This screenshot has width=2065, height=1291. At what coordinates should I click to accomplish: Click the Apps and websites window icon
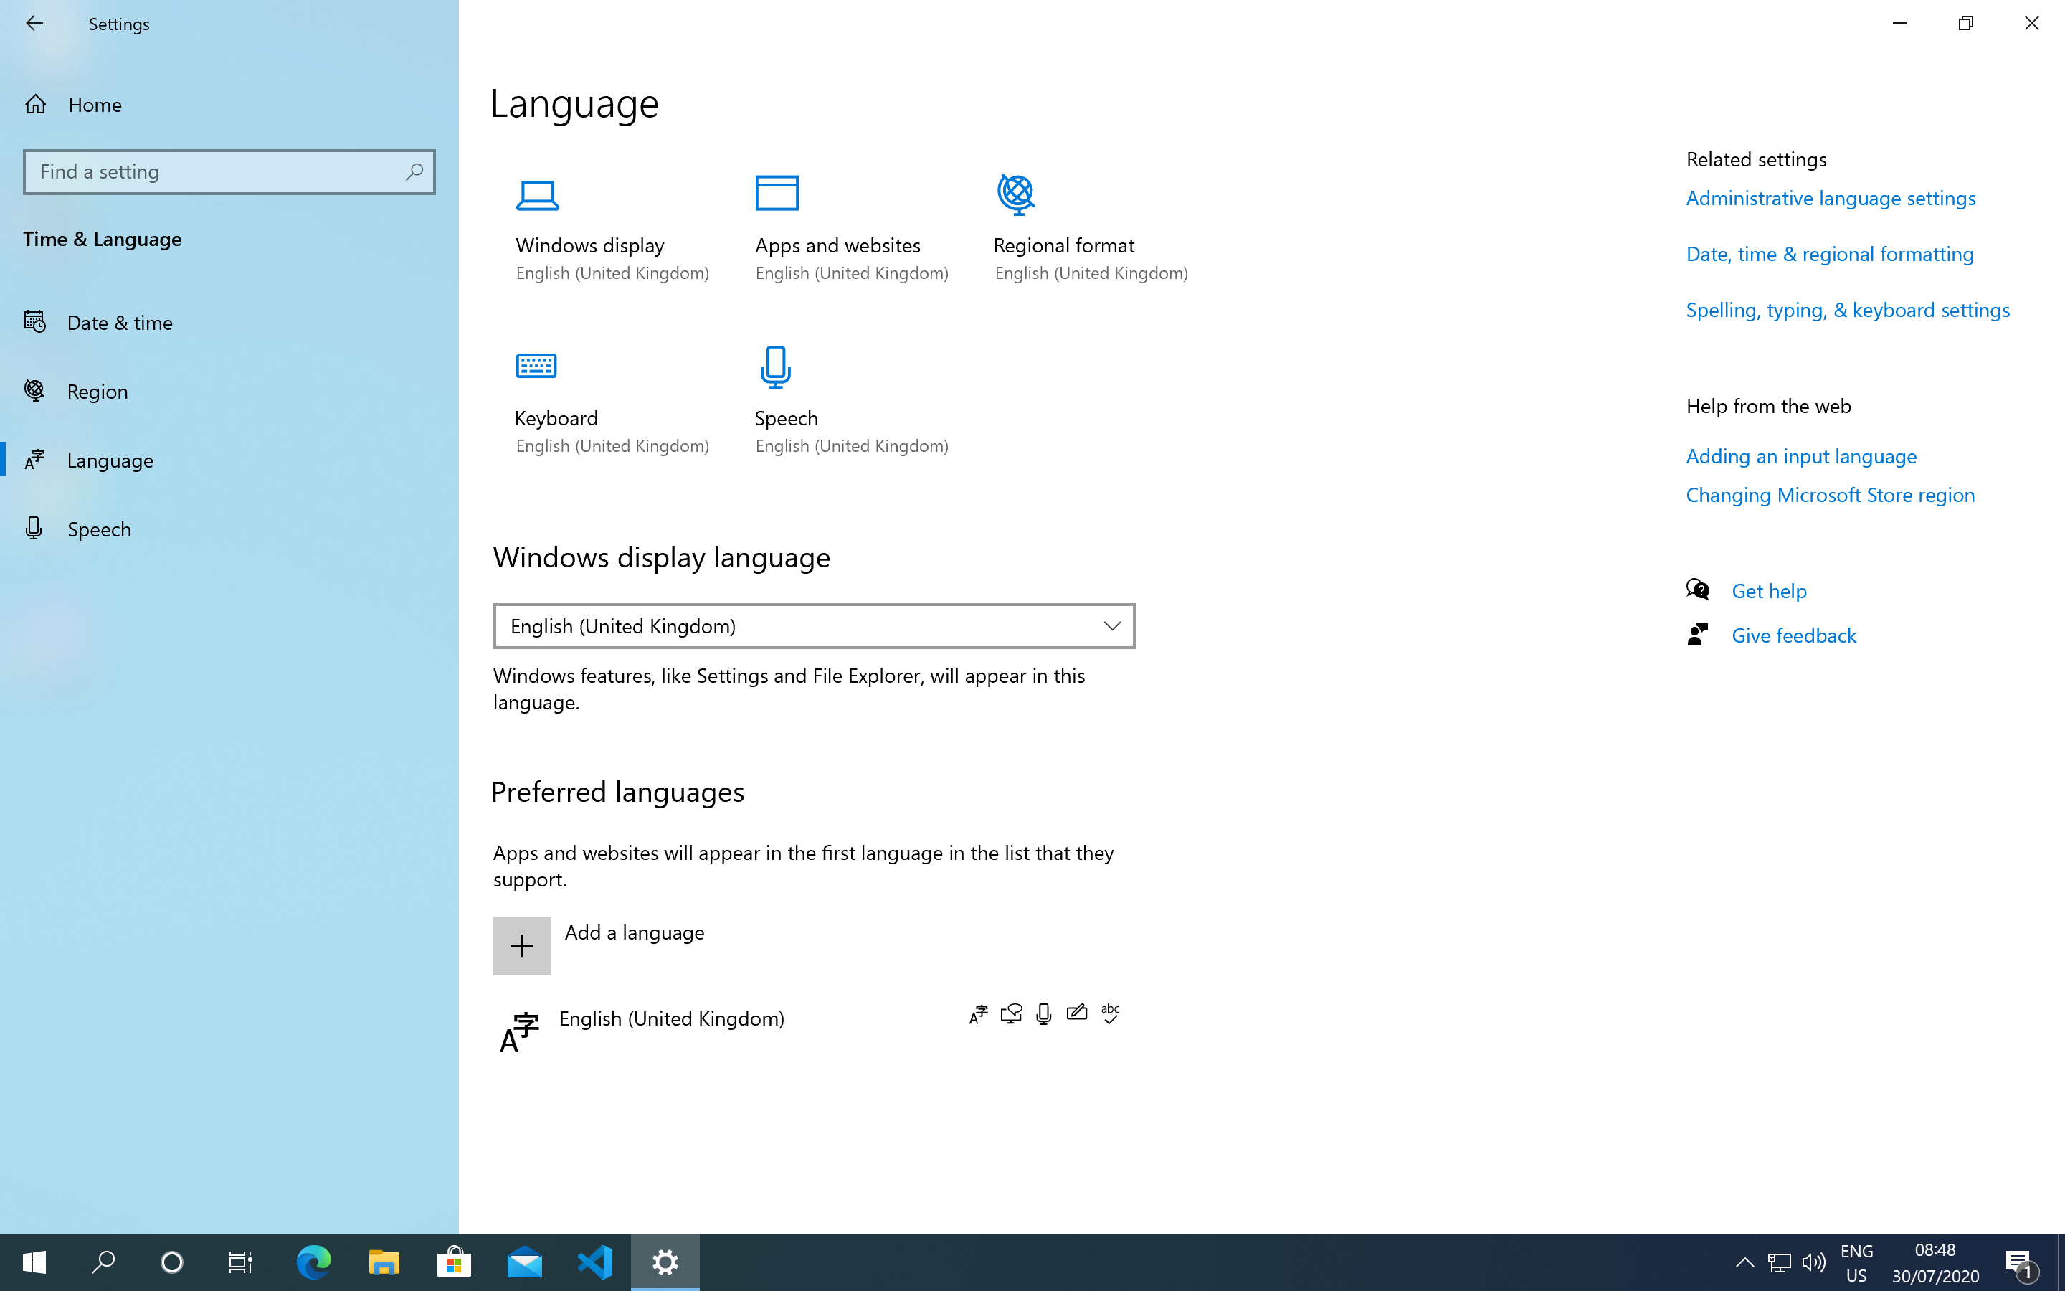(777, 193)
